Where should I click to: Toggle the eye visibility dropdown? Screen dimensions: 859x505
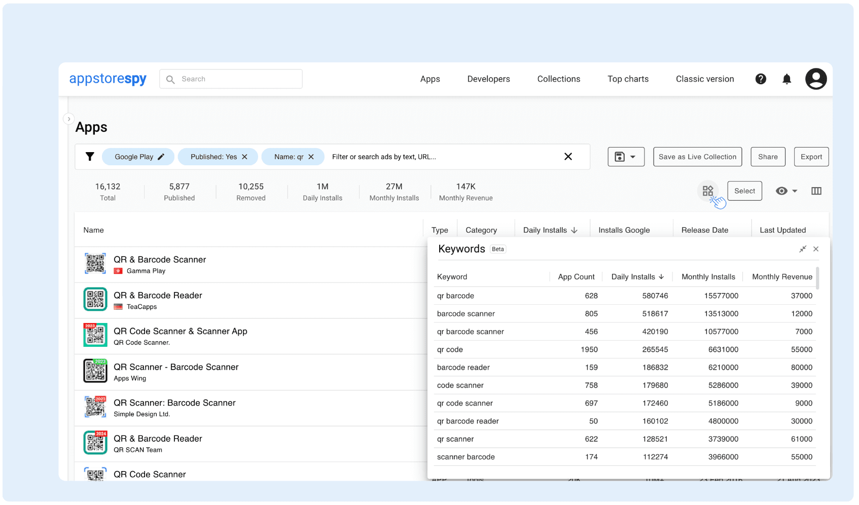[x=786, y=191]
